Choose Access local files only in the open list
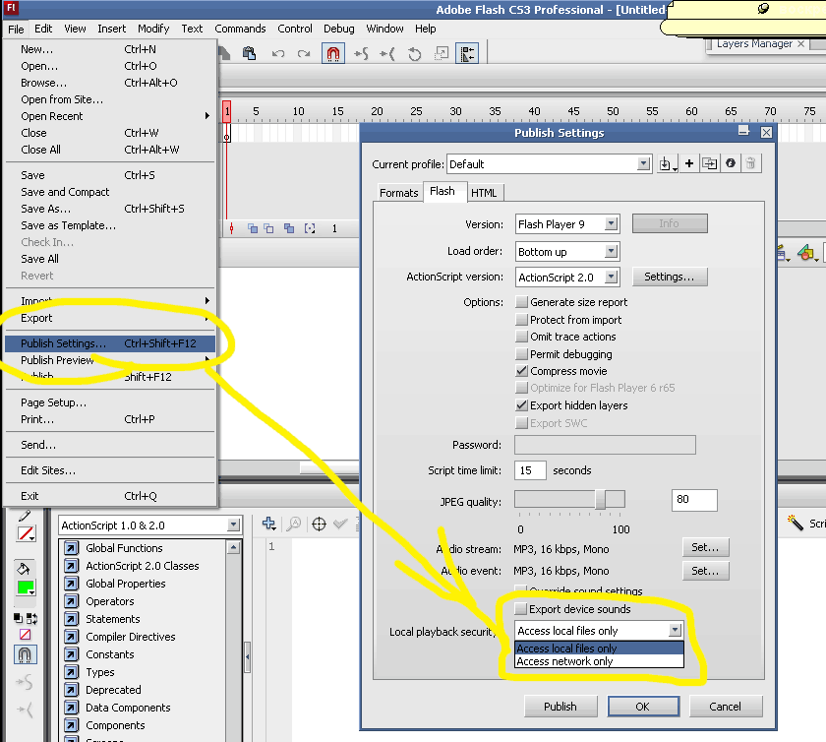Screen dimensions: 826x742 point(599,649)
